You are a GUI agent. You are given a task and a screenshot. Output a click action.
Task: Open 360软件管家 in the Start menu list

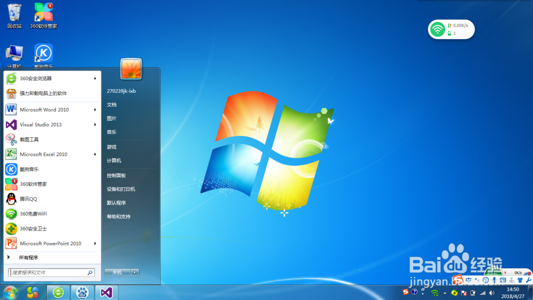[51, 184]
